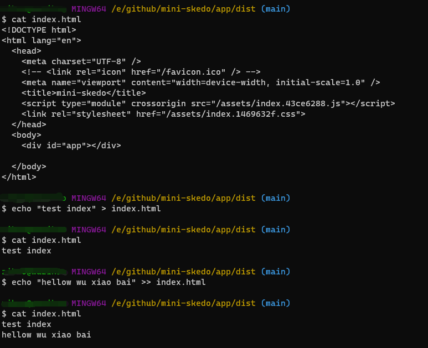Click the 'echo "test index" > index.html' command
428x348 pixels.
tap(86, 209)
